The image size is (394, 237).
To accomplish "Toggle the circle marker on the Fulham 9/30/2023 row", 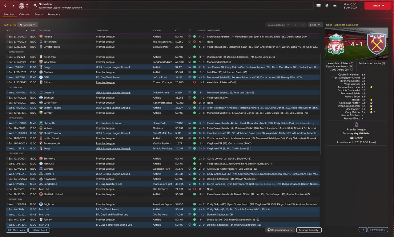I will (x=7, y=82).
